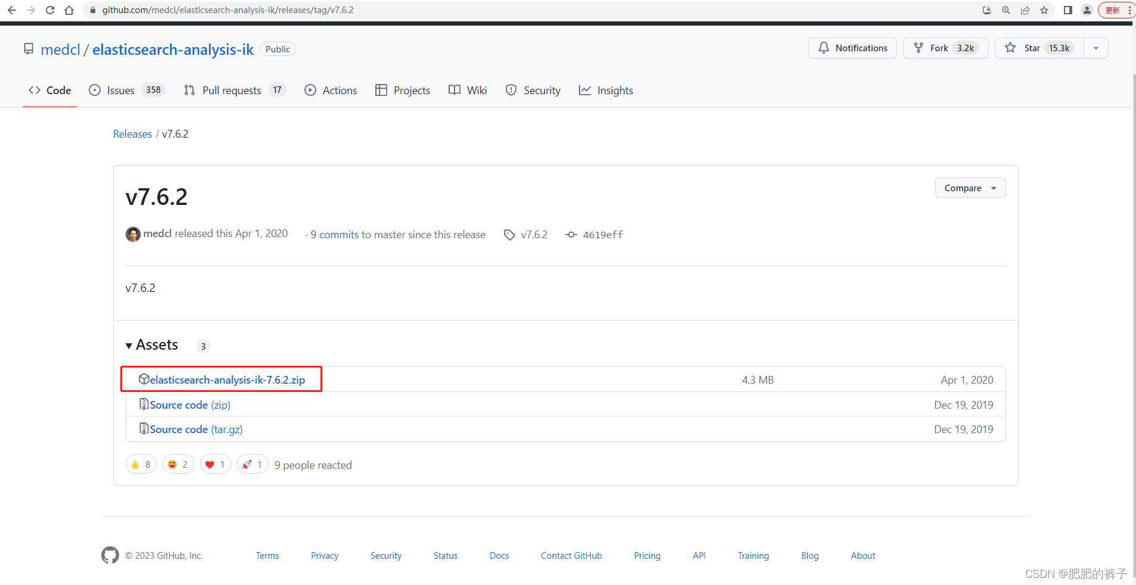
Task: Open the medcl author name link
Action: tap(157, 234)
